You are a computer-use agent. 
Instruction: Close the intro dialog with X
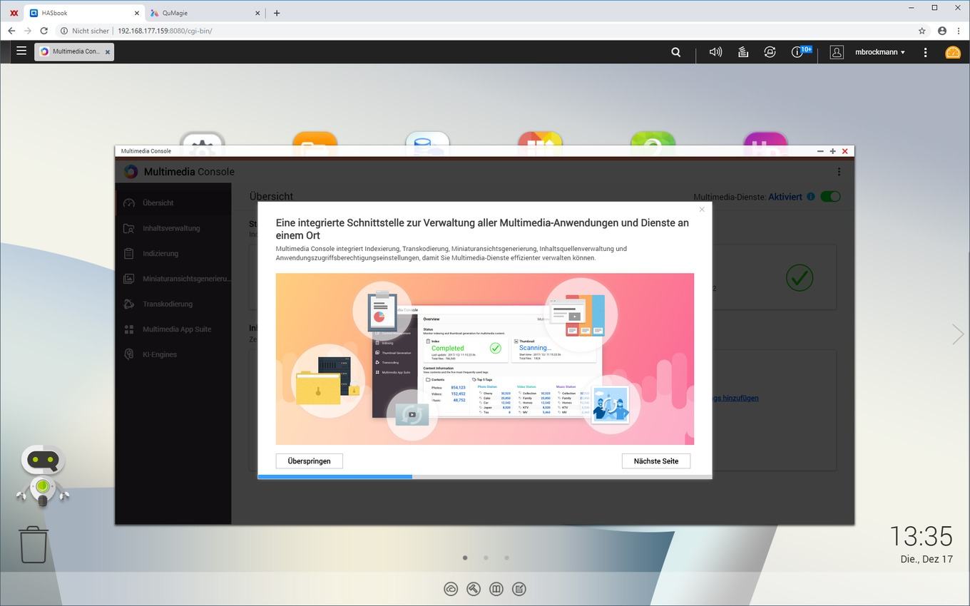click(x=702, y=209)
